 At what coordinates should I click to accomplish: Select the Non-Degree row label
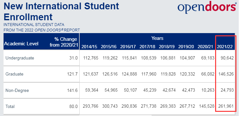click(x=17, y=91)
